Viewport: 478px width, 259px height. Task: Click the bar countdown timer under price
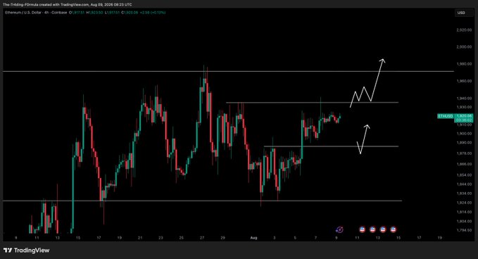464,120
